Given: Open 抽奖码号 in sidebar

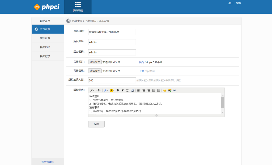Looking at the screenshot, I should tap(48, 47).
